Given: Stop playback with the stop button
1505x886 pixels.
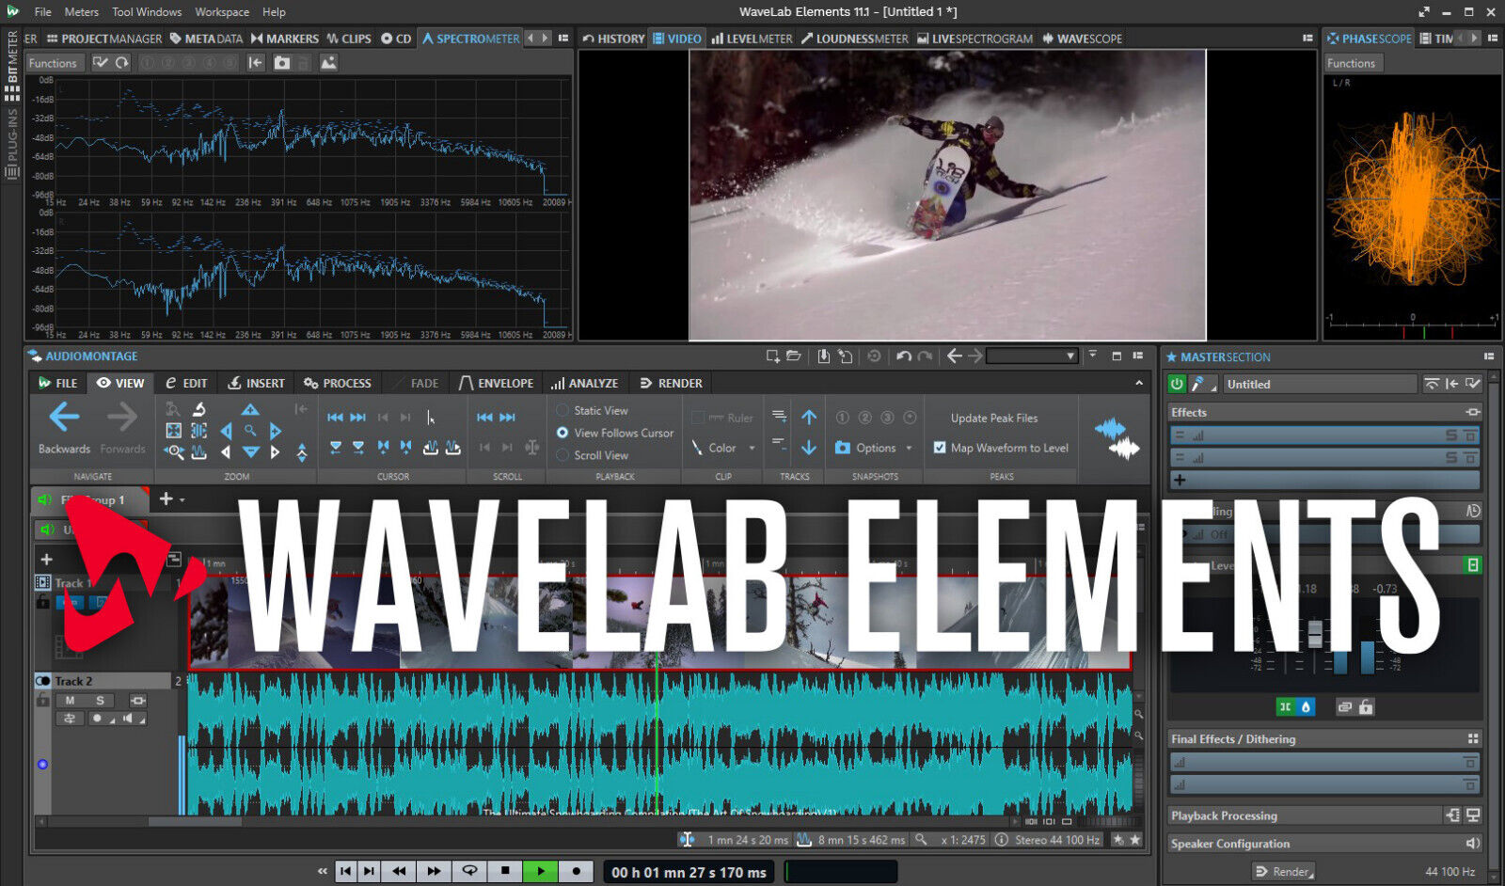Looking at the screenshot, I should pos(505,872).
